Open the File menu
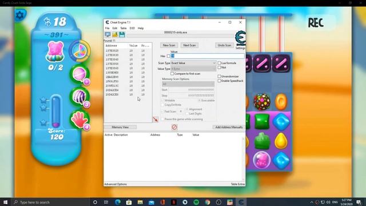366x206 pixels. point(107,28)
